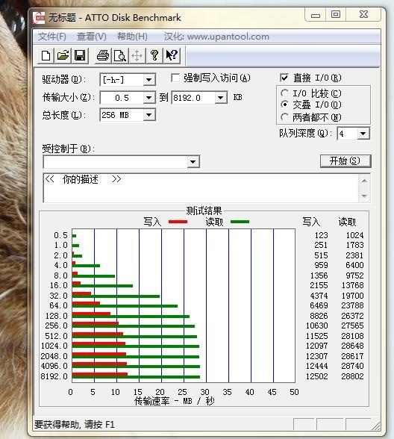The height and width of the screenshot is (439, 394).
Task: Minimize the ATTO Disk Benchmark window
Action: [x=316, y=15]
